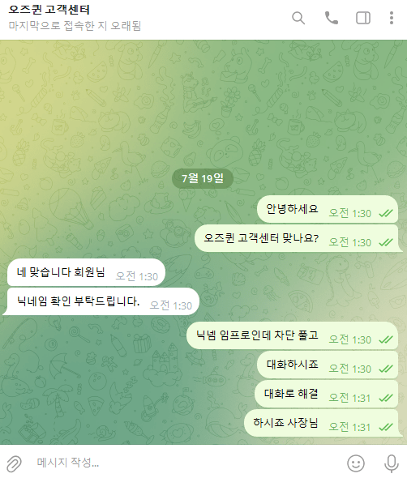Click the 7월 19일 date badge
Viewport: 407px width, 478px height.
point(203,178)
